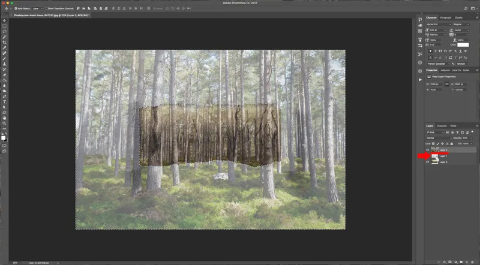The width and height of the screenshot is (480, 265).
Task: Select the History Brush tool
Action: pos(4,70)
